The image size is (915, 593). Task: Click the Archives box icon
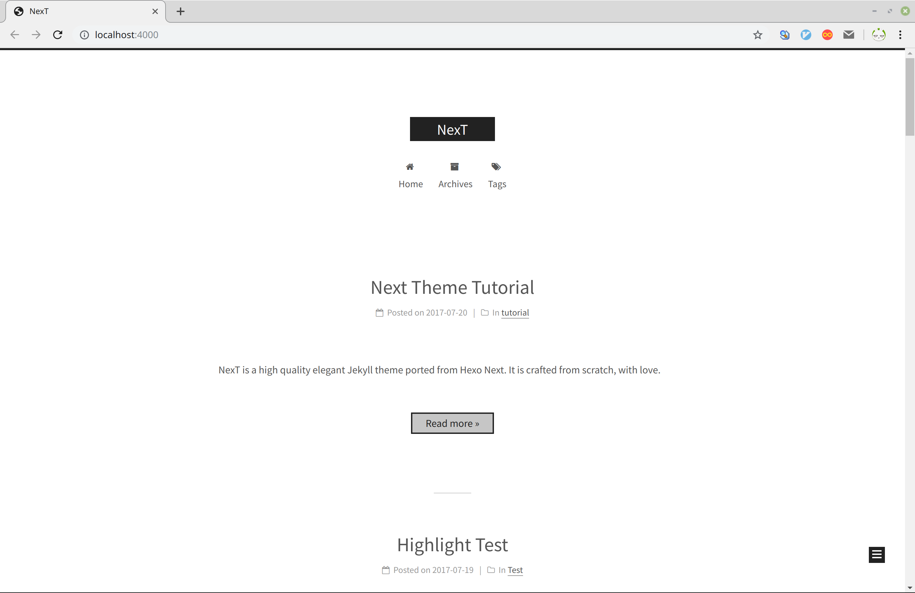pos(454,167)
